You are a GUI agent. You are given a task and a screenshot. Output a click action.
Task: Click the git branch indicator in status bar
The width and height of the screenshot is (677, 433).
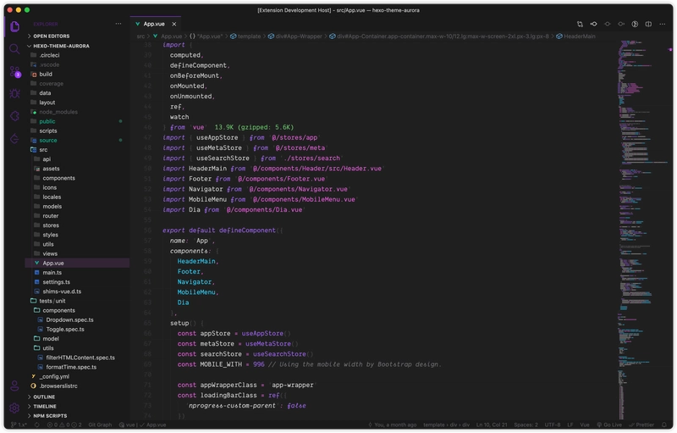coord(19,425)
